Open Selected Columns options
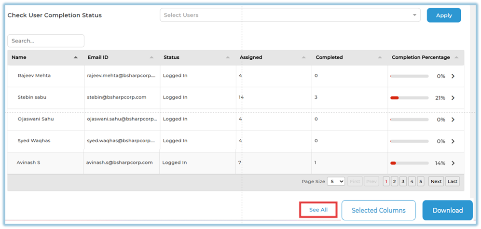Screen dimensions: 481x229 (378, 210)
